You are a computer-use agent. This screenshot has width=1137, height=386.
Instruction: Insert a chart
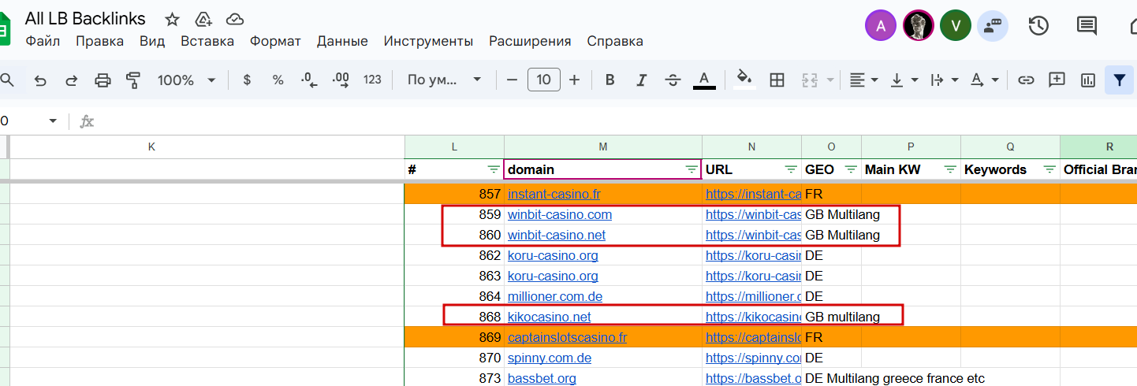pyautogui.click(x=1088, y=80)
